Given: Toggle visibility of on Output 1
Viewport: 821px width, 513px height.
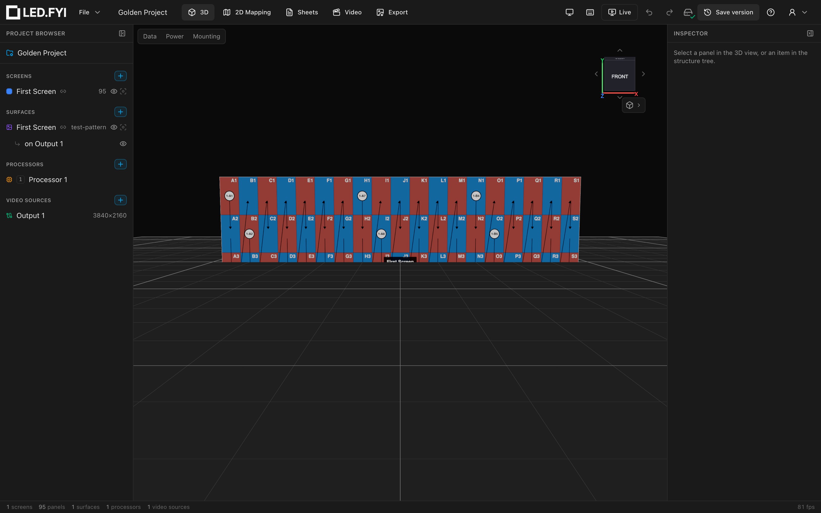Looking at the screenshot, I should pos(123,144).
